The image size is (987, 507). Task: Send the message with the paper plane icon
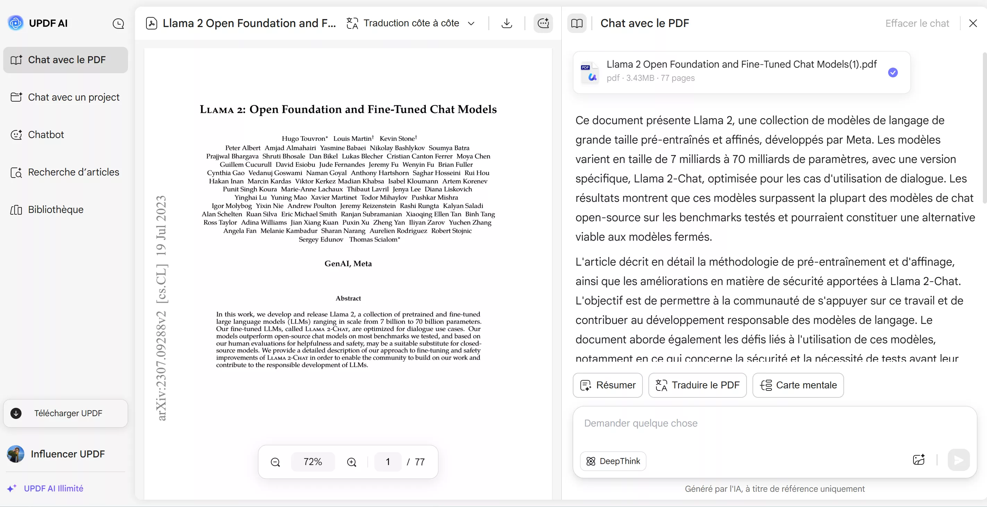click(x=958, y=460)
